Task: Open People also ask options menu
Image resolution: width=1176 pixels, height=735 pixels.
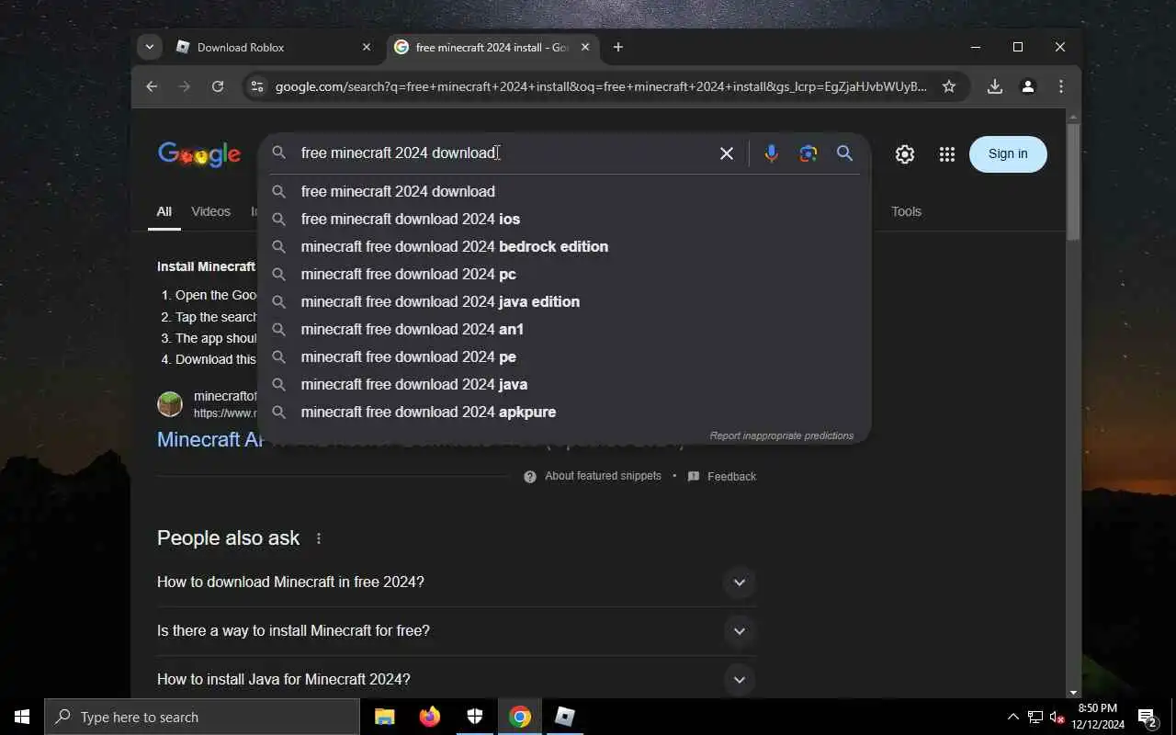Action: 319,538
